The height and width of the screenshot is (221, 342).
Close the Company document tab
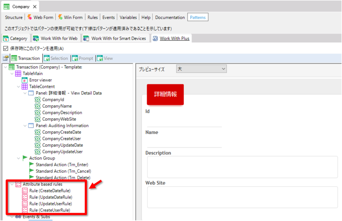click(35, 7)
